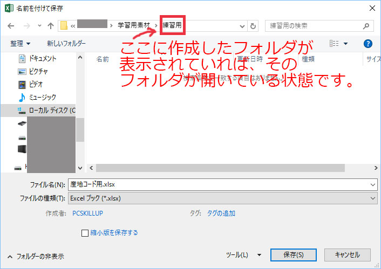Go back using the back arrow

[11, 26]
